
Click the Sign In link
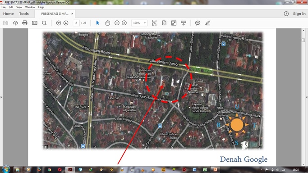(299, 14)
